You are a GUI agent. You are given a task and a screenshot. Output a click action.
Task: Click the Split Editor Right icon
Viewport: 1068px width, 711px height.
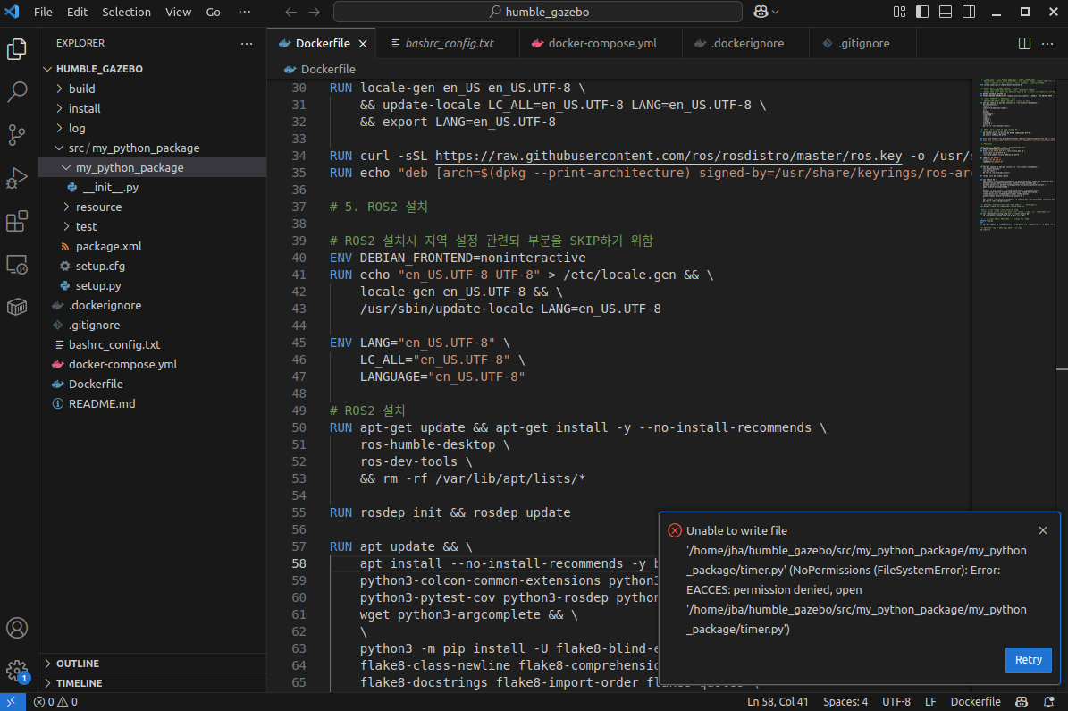[1024, 43]
